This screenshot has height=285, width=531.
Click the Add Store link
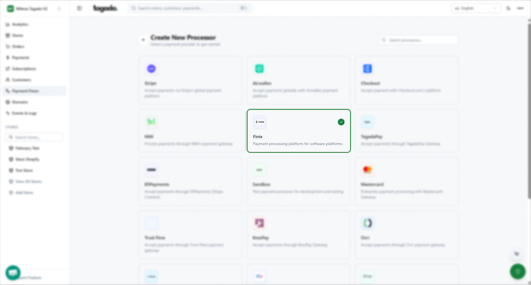coord(24,193)
